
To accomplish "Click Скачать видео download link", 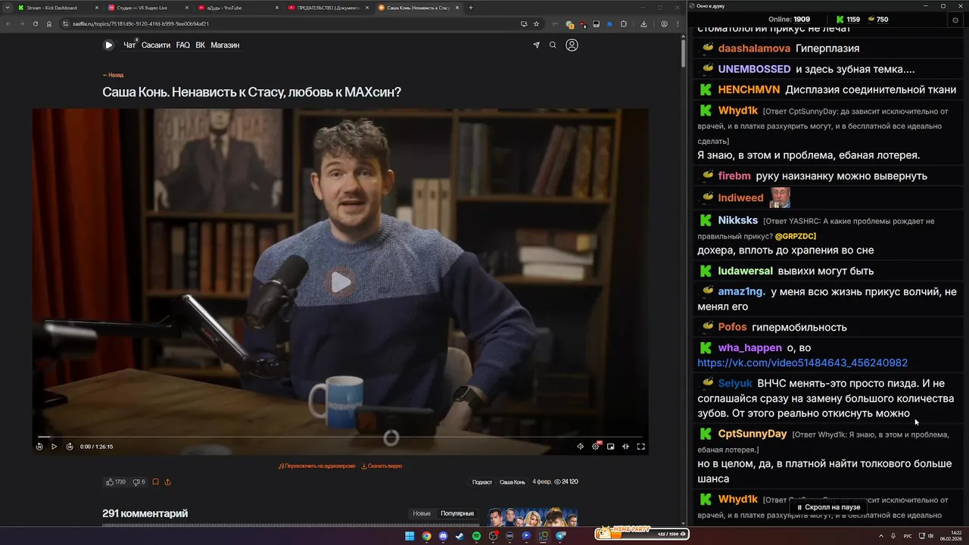I will (x=382, y=466).
